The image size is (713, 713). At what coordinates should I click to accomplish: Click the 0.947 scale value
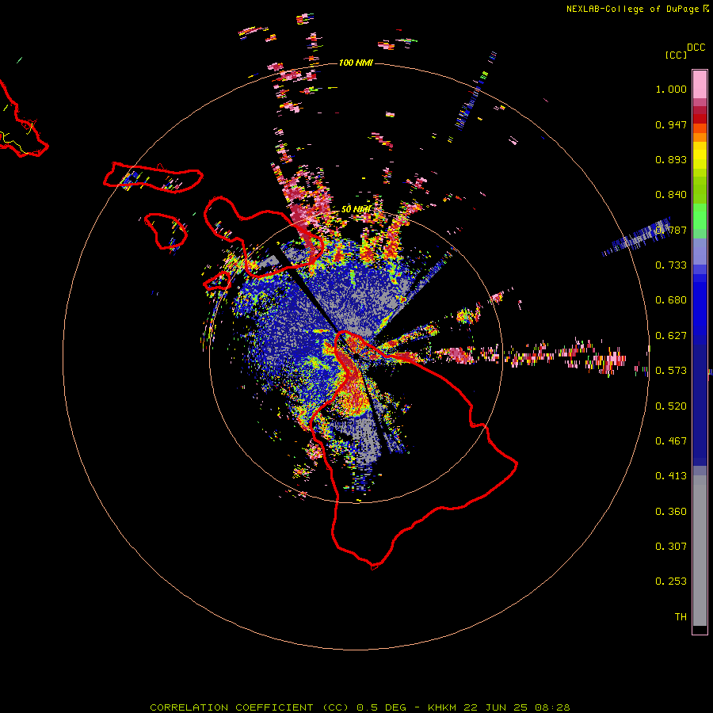(x=671, y=124)
